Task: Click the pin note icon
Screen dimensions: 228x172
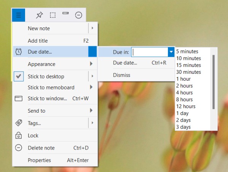Action: tap(39, 15)
